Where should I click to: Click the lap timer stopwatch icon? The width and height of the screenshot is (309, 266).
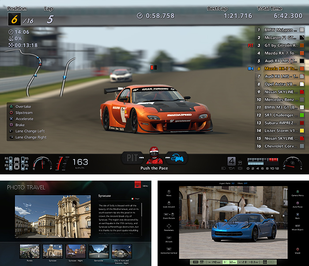[140, 15]
